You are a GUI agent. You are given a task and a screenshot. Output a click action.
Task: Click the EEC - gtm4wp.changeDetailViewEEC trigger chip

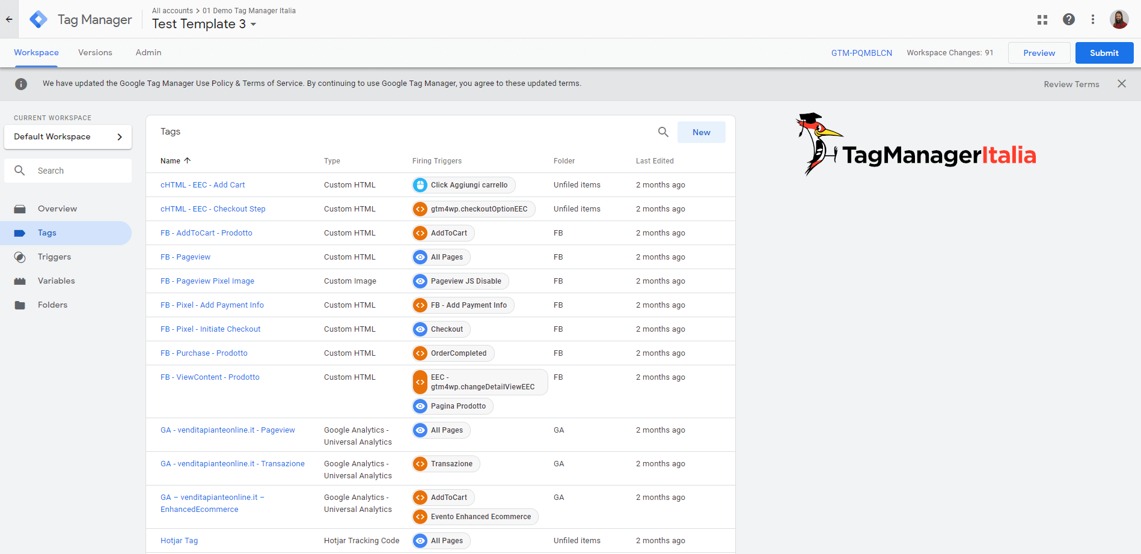tap(480, 382)
